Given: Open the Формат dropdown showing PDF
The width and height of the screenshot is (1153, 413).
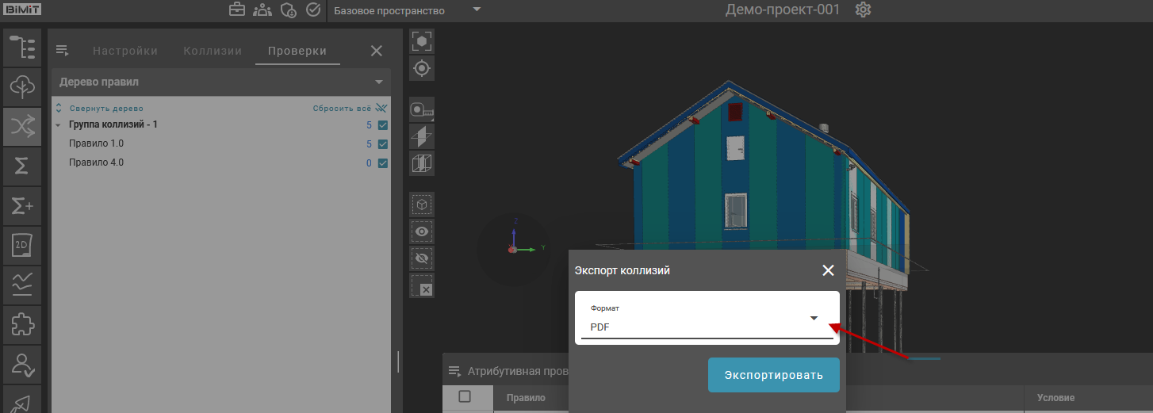Looking at the screenshot, I should point(707,319).
